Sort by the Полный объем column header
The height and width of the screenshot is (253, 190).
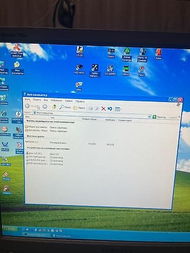click(x=89, y=119)
